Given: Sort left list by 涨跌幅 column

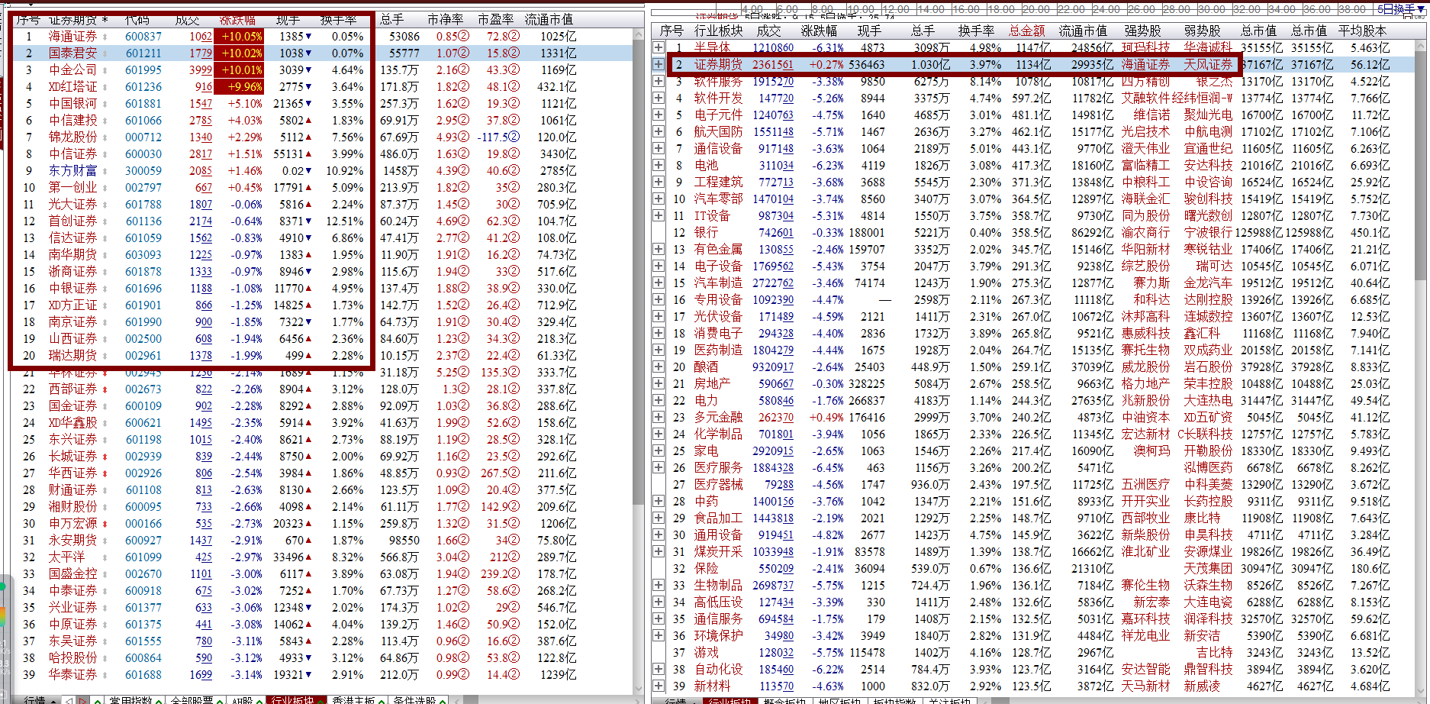Looking at the screenshot, I should tap(237, 19).
